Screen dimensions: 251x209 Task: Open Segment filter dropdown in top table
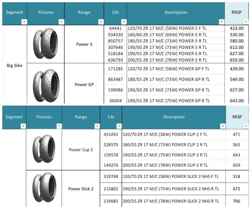[x=24, y=22]
